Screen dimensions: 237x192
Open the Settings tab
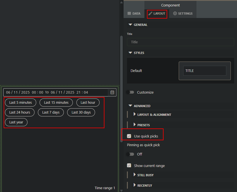tap(183, 13)
